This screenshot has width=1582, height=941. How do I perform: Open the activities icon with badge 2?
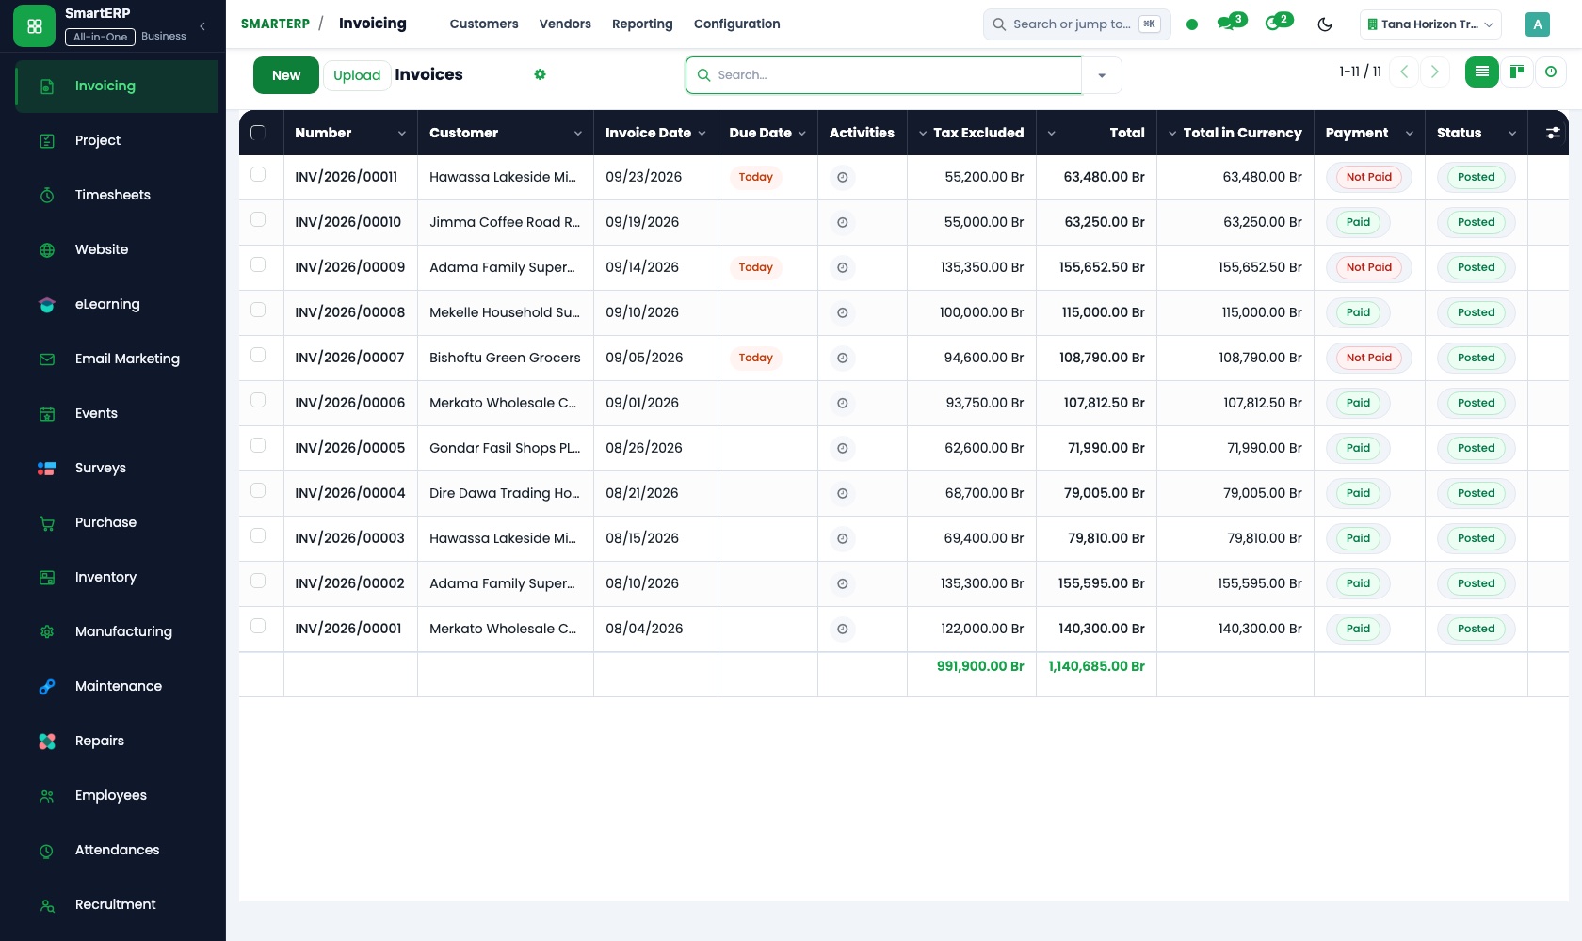(x=1278, y=24)
